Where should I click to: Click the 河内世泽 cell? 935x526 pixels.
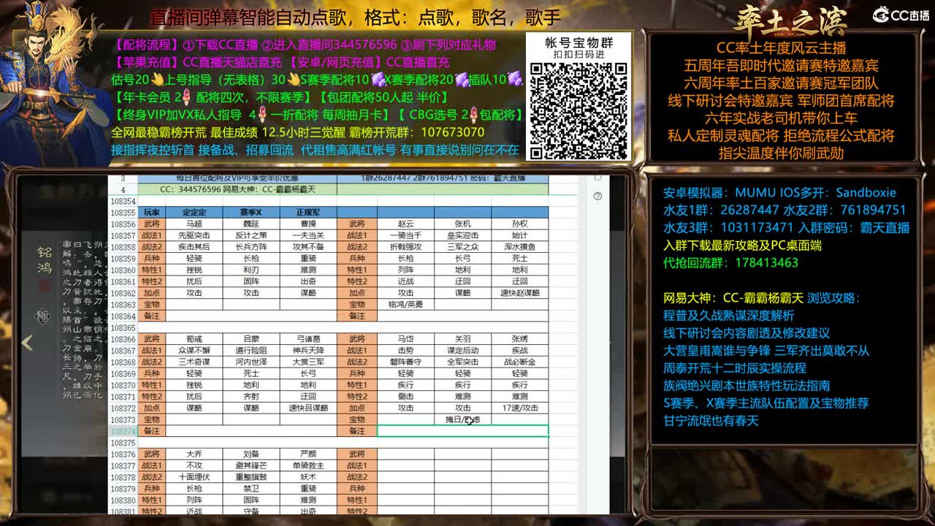coord(251,362)
